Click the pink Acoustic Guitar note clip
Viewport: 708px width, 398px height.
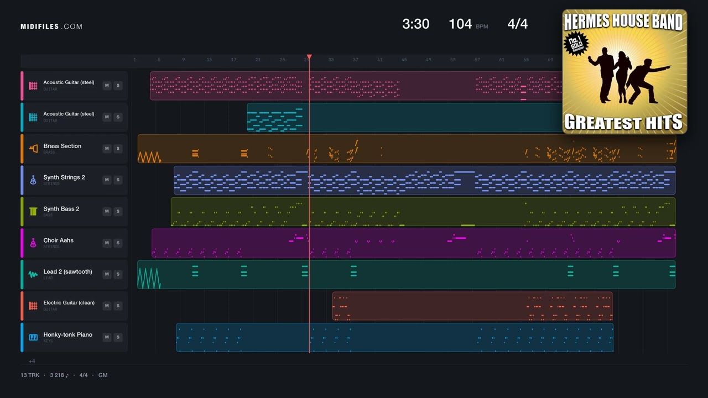pos(356,86)
